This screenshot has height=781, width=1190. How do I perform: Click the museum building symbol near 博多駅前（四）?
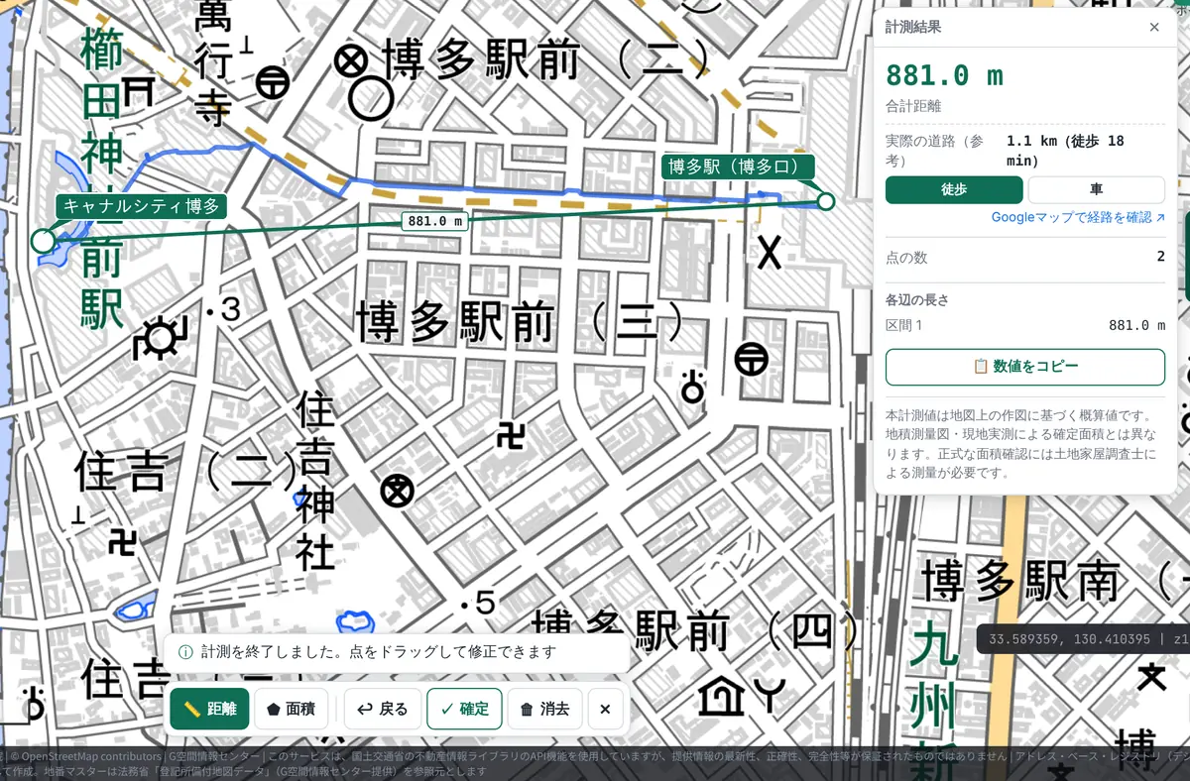point(721,696)
